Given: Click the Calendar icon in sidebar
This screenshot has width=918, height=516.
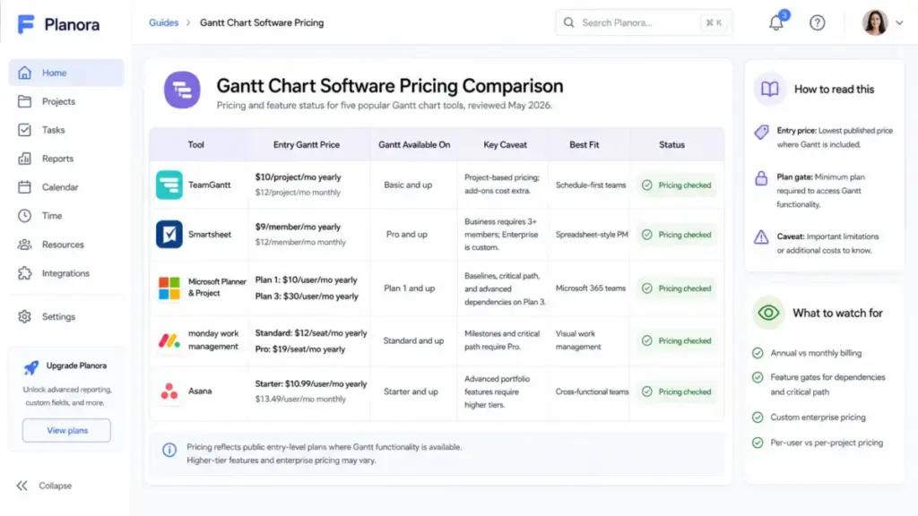Looking at the screenshot, I should click(24, 187).
